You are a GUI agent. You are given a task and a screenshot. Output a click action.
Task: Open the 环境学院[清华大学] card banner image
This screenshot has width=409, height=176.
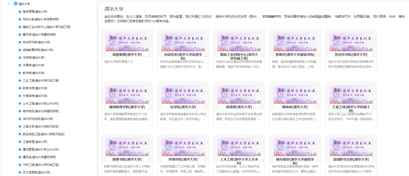183,147
